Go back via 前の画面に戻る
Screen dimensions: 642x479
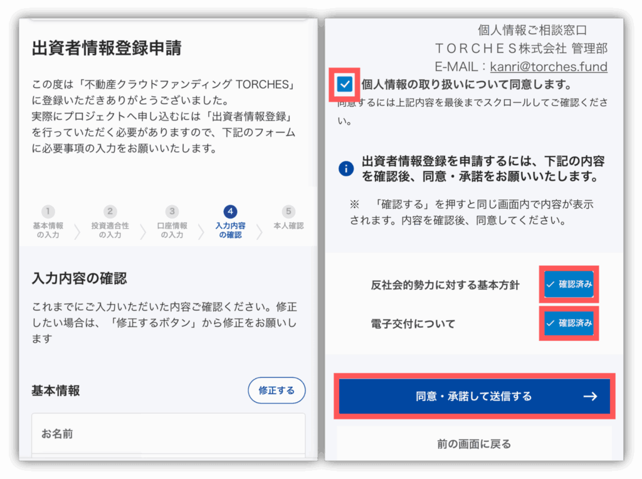[x=474, y=444]
